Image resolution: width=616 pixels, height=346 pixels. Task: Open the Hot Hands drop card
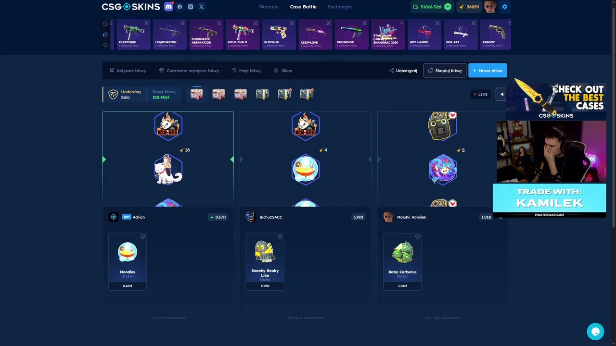tap(424, 34)
